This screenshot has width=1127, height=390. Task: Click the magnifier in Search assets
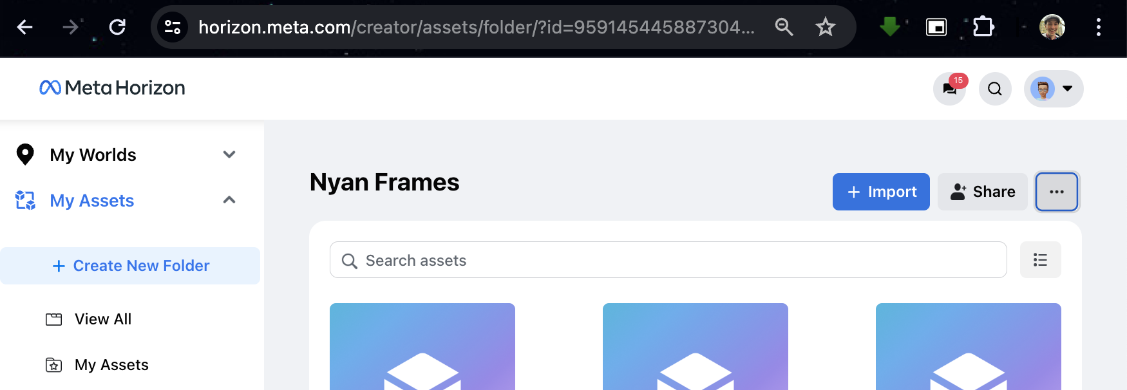tap(350, 261)
